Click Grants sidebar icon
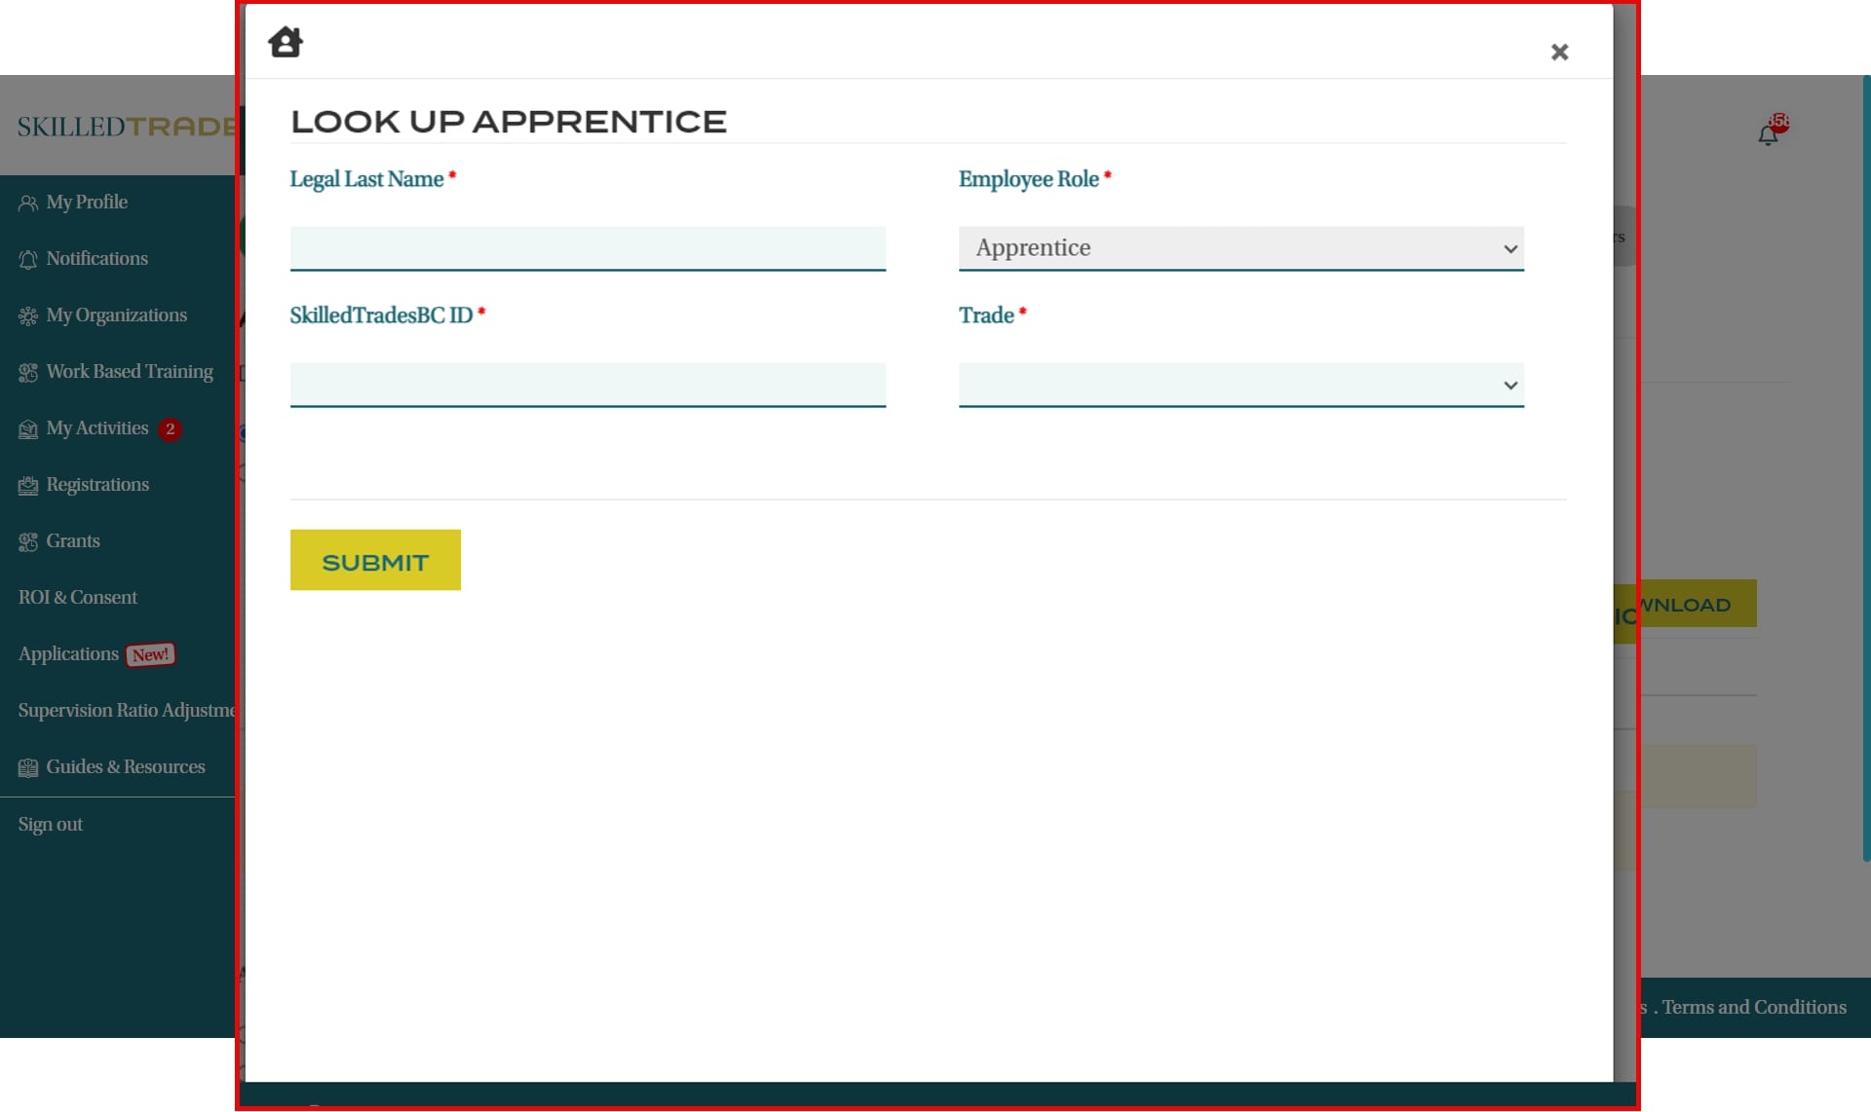1871x1112 pixels. tap(28, 542)
